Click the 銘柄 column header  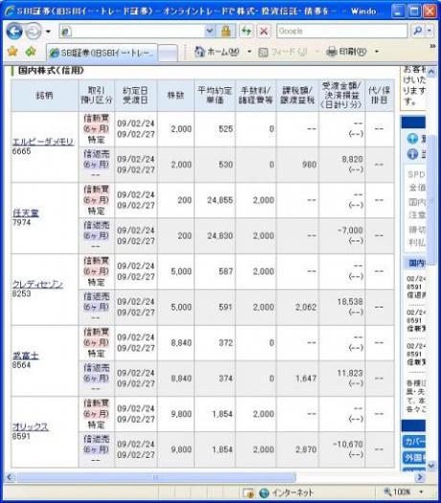pos(45,95)
